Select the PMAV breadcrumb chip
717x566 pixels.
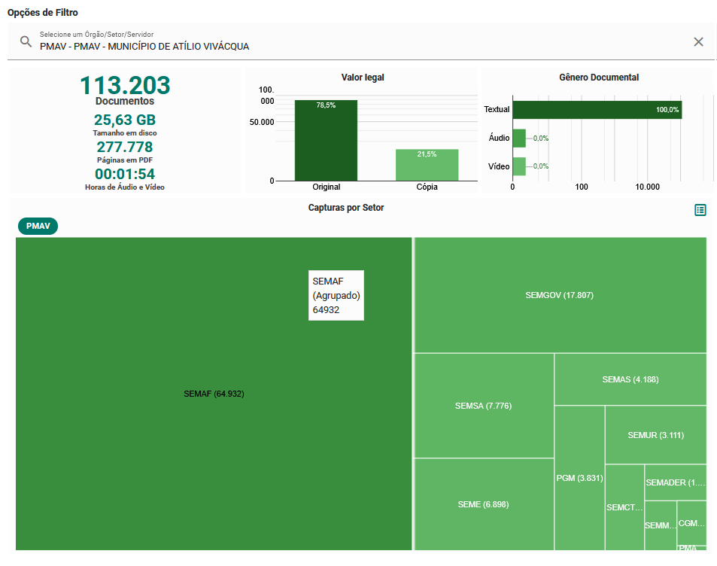(x=37, y=226)
